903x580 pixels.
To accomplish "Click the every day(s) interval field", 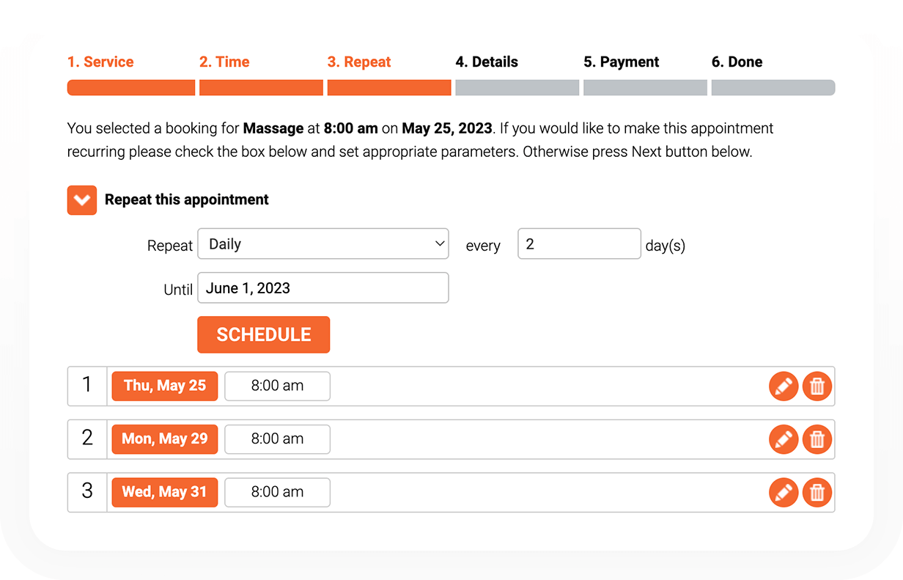I will 580,244.
